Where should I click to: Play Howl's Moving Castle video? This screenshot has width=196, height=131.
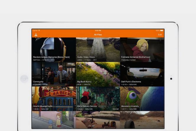pos(54,99)
